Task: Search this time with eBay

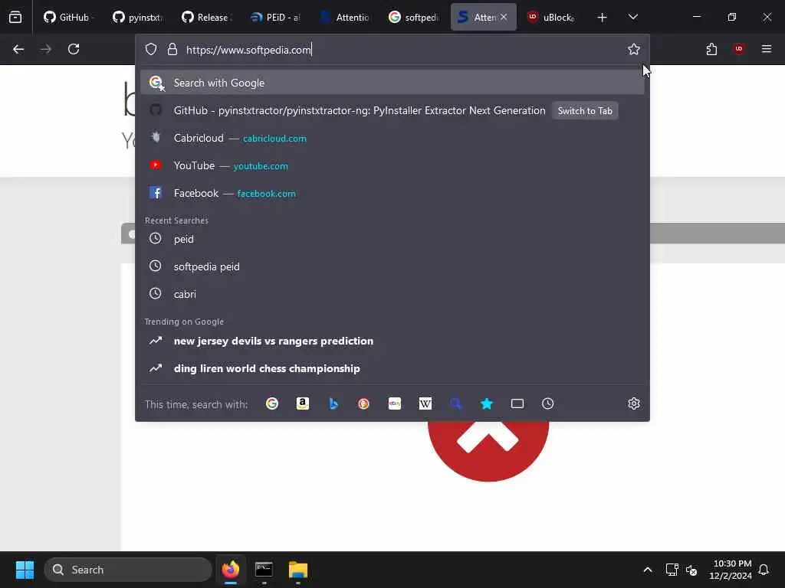Action: coord(395,403)
